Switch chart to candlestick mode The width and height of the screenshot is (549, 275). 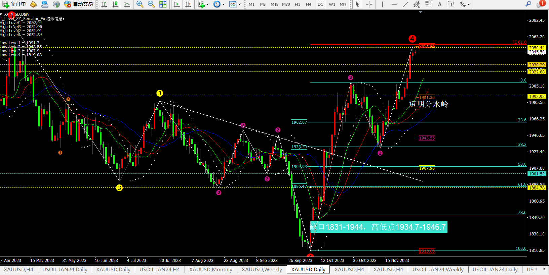click(116, 4)
